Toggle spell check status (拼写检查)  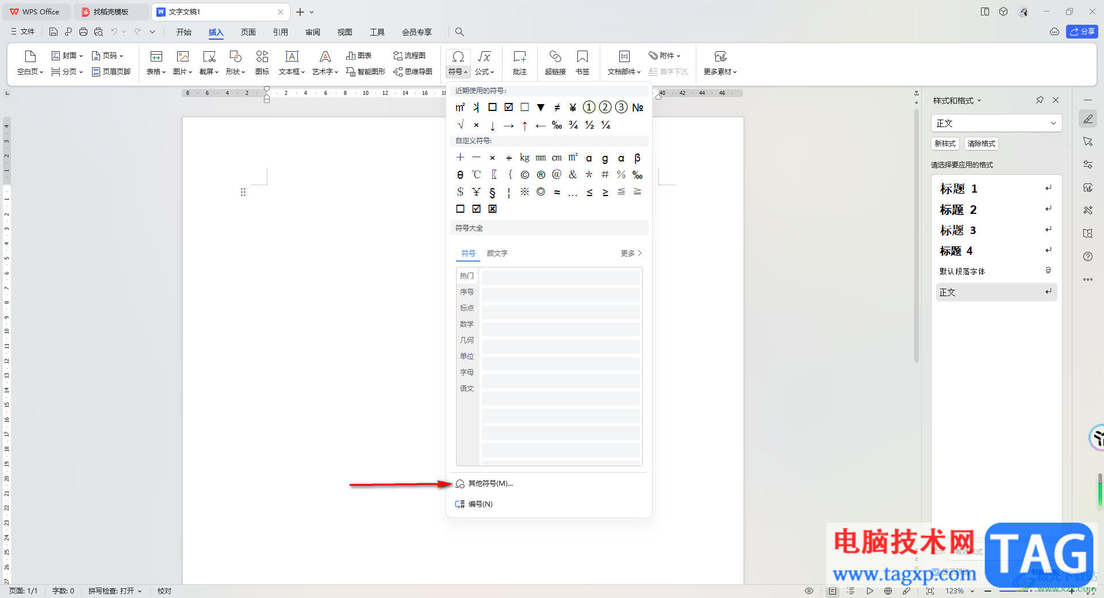(114, 591)
